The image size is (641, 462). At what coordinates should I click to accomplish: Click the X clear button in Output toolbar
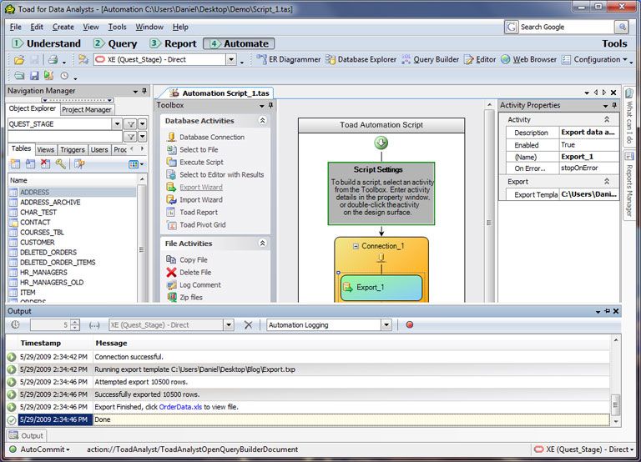(x=248, y=324)
